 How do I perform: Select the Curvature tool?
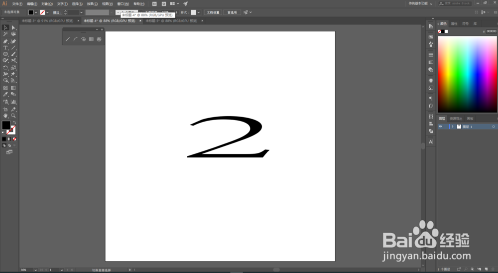coord(13,41)
